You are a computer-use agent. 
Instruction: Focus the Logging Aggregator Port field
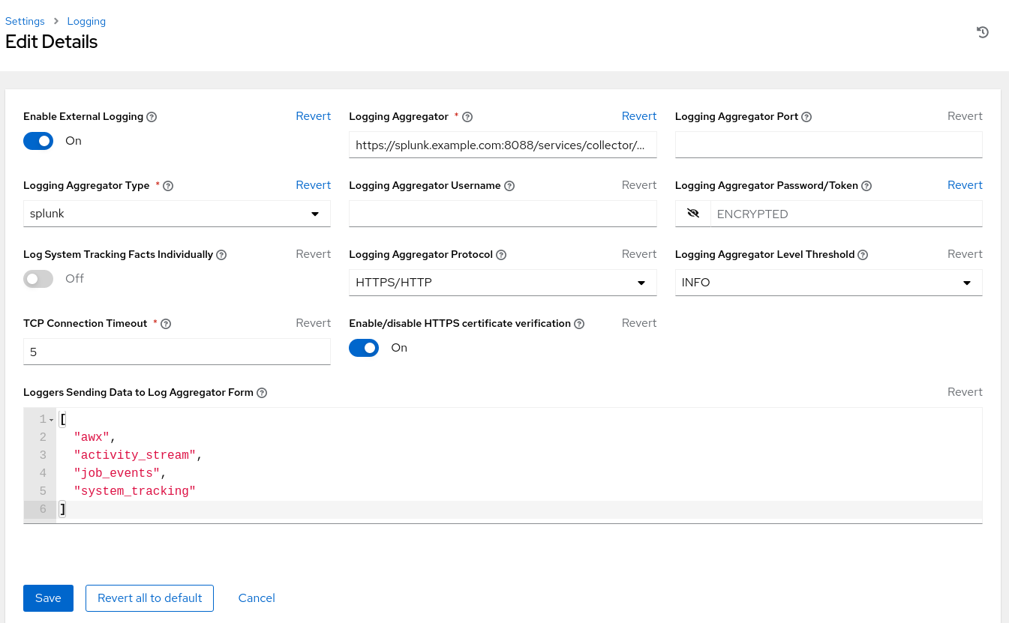coord(829,145)
